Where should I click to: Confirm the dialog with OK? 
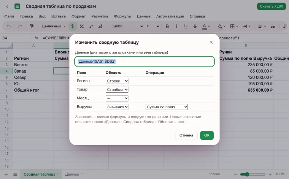coord(207,135)
